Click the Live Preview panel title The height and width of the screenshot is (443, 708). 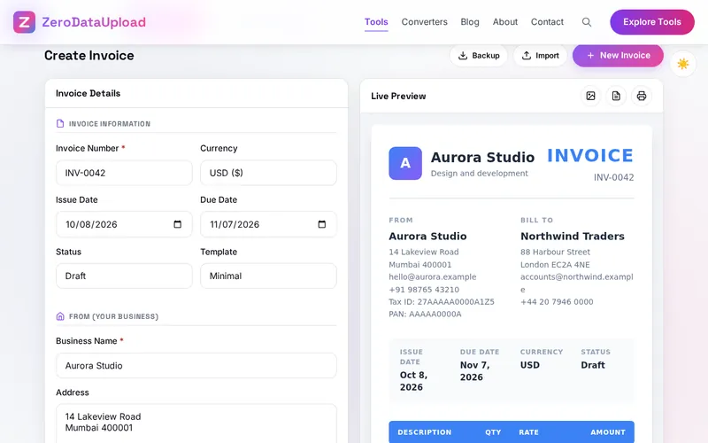pos(398,96)
